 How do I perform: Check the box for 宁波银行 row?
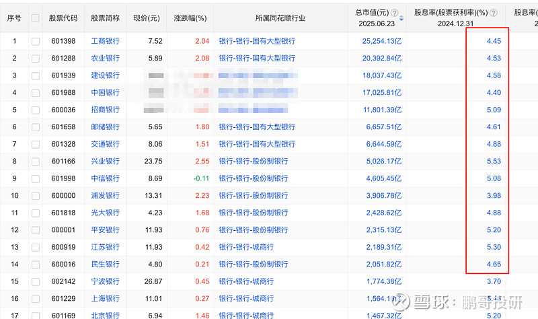click(36, 281)
